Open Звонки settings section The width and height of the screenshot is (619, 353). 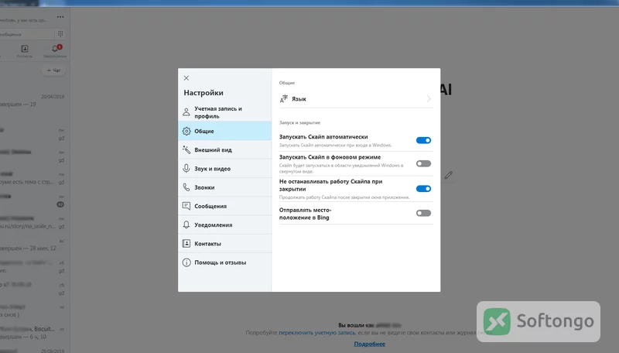[224, 187]
